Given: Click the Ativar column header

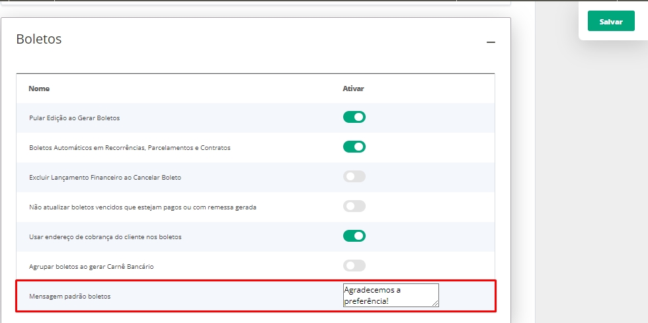Looking at the screenshot, I should 353,89.
